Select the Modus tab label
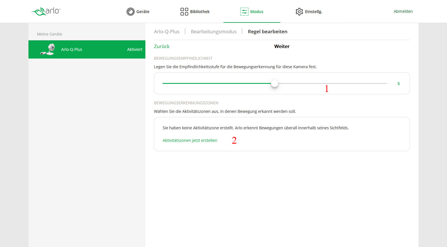447x247 pixels. [x=257, y=12]
